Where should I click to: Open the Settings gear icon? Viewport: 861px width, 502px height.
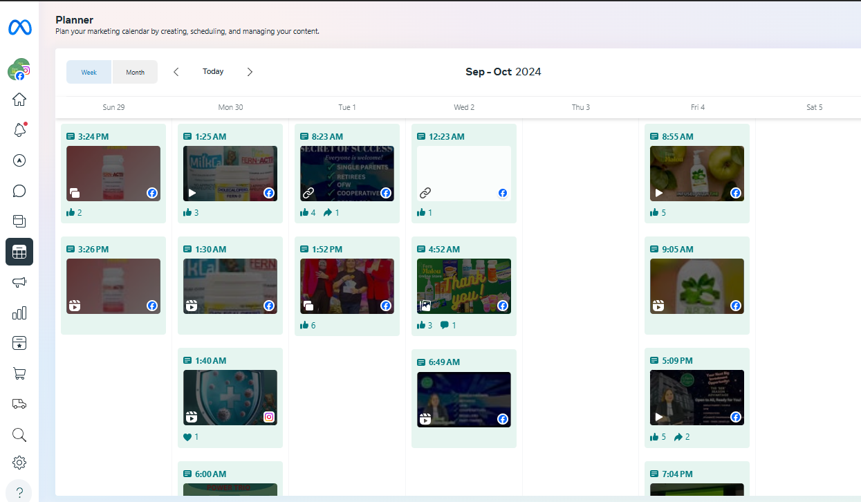pos(19,463)
